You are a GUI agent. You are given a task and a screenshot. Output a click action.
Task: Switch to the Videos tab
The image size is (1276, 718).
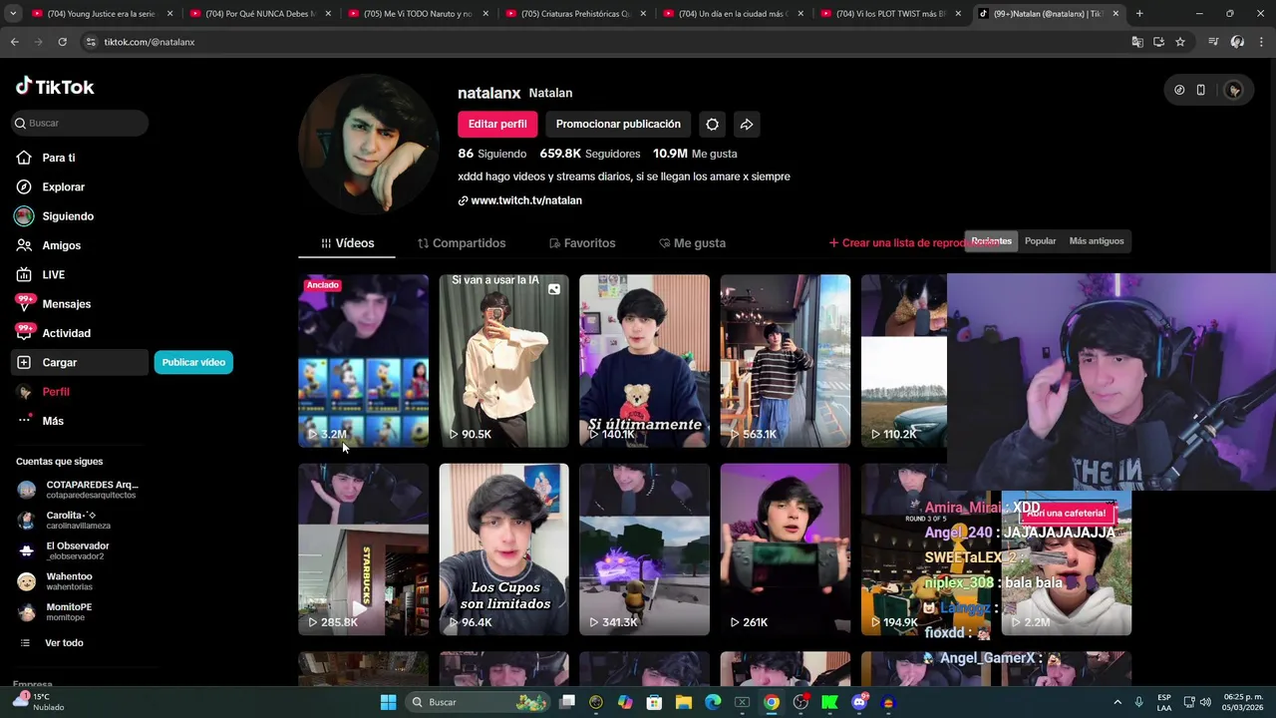[347, 243]
